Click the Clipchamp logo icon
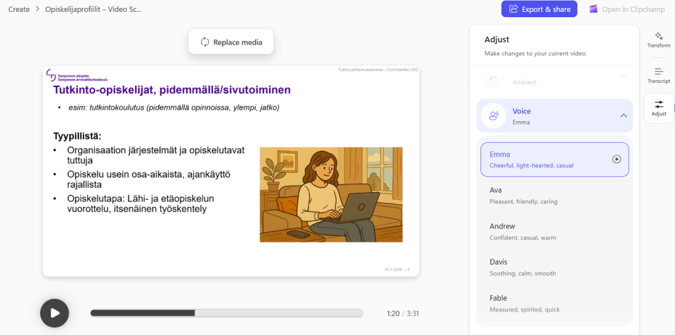The width and height of the screenshot is (675, 335). tap(593, 9)
